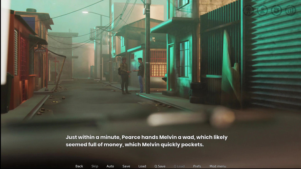Open the Mod menu
This screenshot has width=301, height=169.
(217, 166)
